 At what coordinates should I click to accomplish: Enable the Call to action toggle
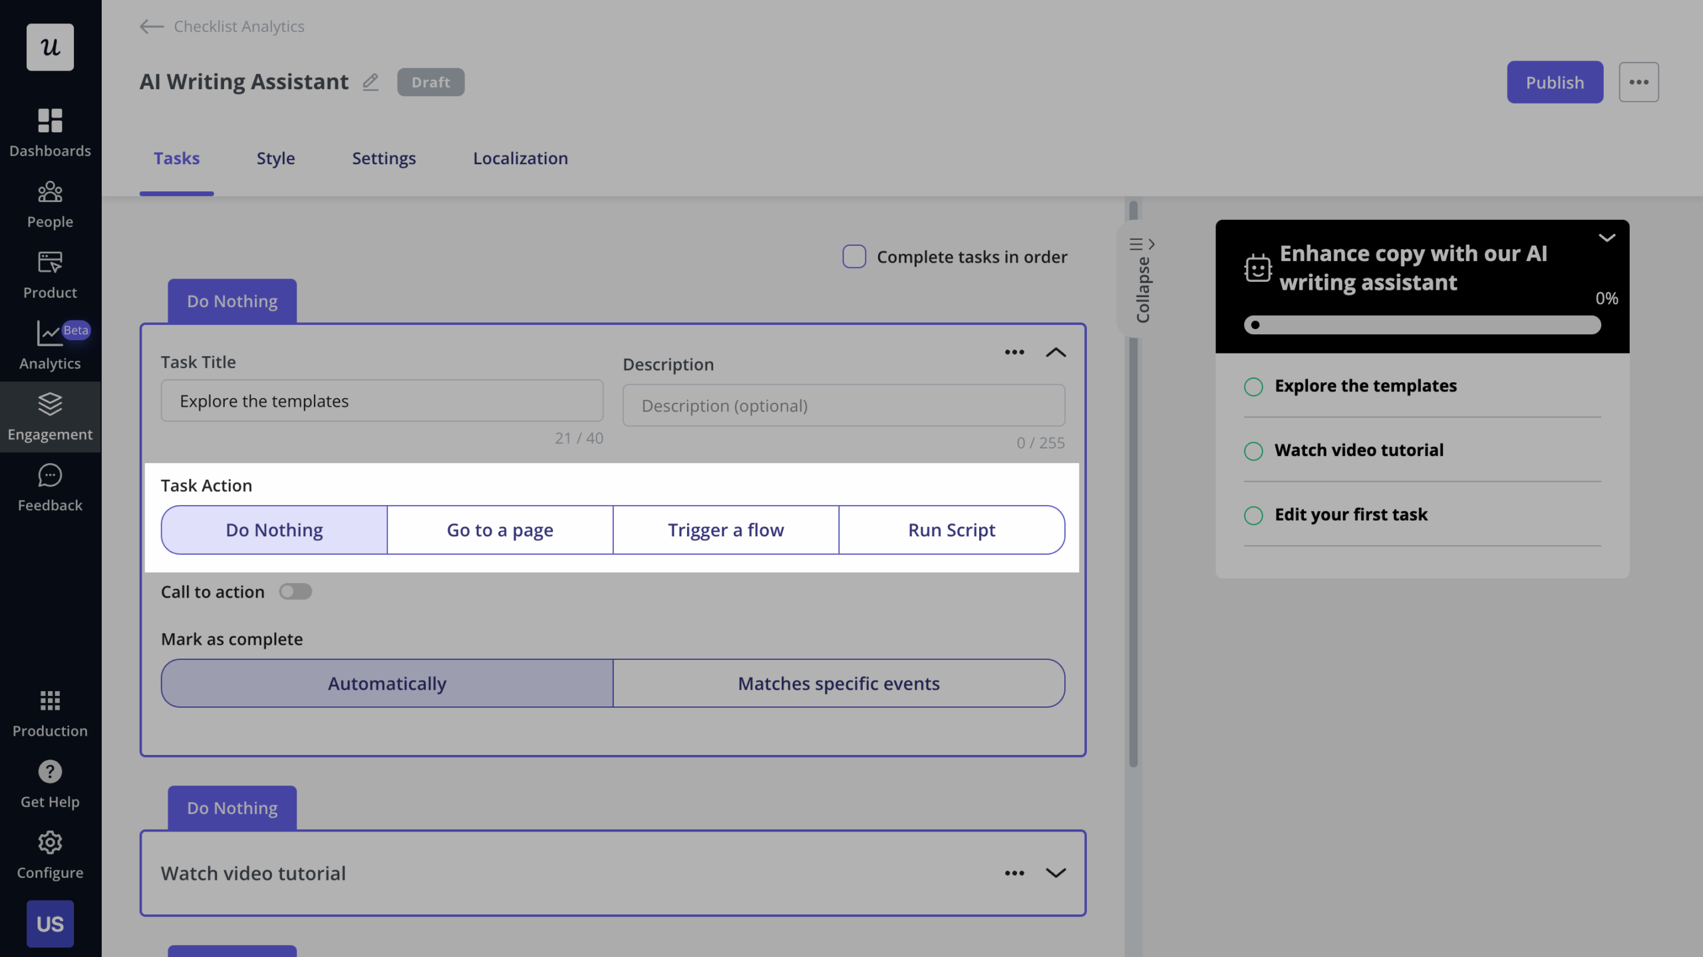point(295,591)
